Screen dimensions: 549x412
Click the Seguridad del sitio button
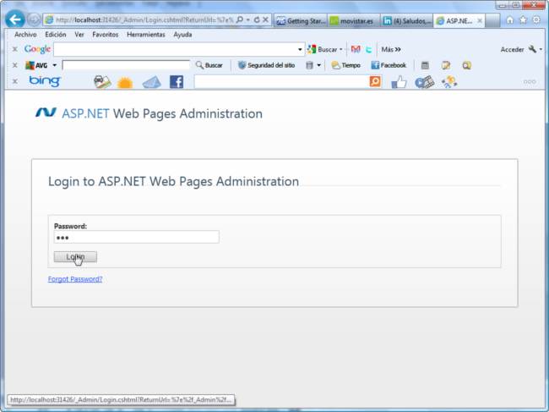pos(265,65)
